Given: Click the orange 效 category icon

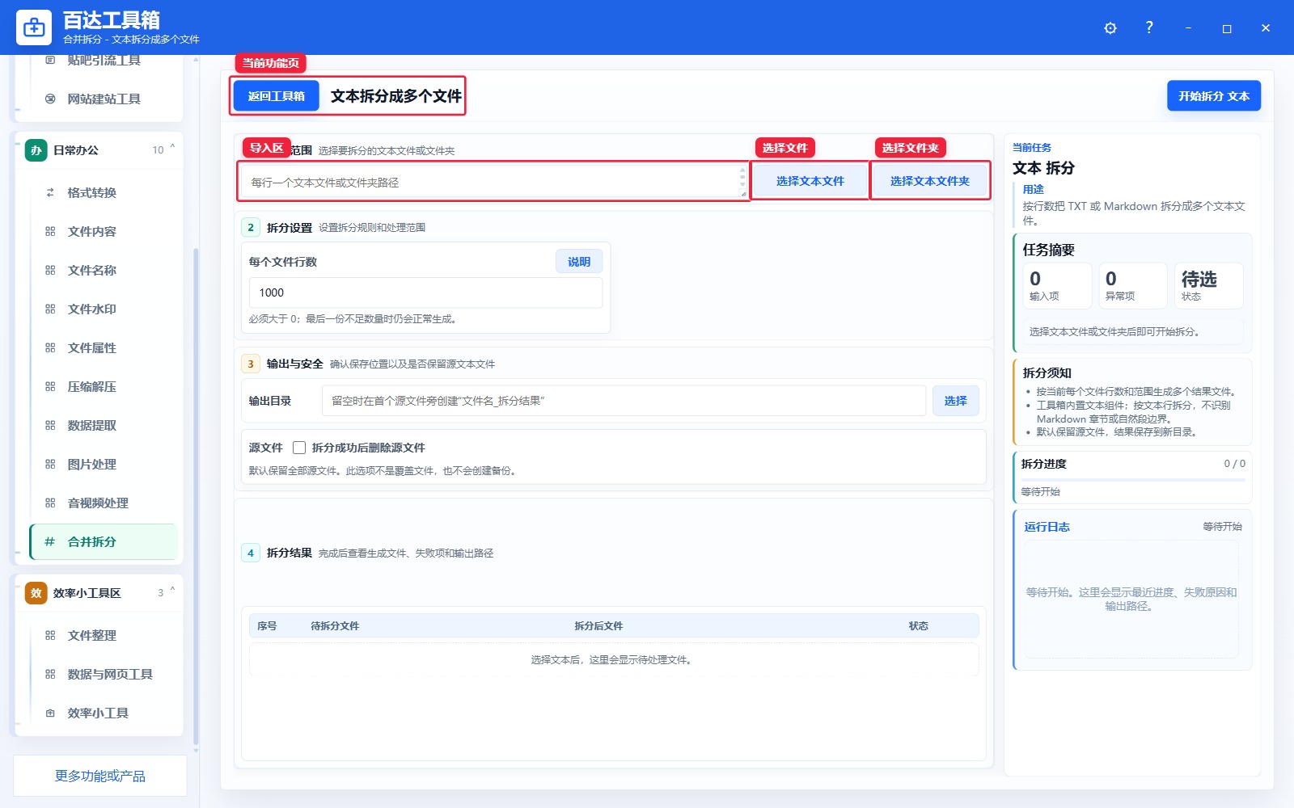Looking at the screenshot, I should point(36,593).
